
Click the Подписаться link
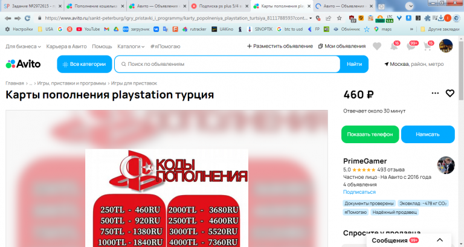point(359,192)
